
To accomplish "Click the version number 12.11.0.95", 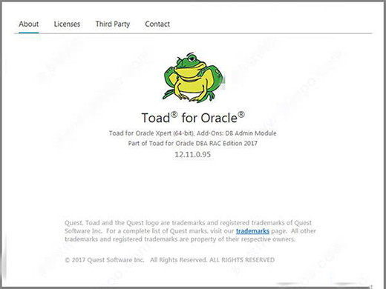I will [193, 155].
